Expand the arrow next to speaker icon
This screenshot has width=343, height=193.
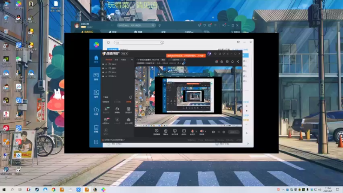click(205, 132)
